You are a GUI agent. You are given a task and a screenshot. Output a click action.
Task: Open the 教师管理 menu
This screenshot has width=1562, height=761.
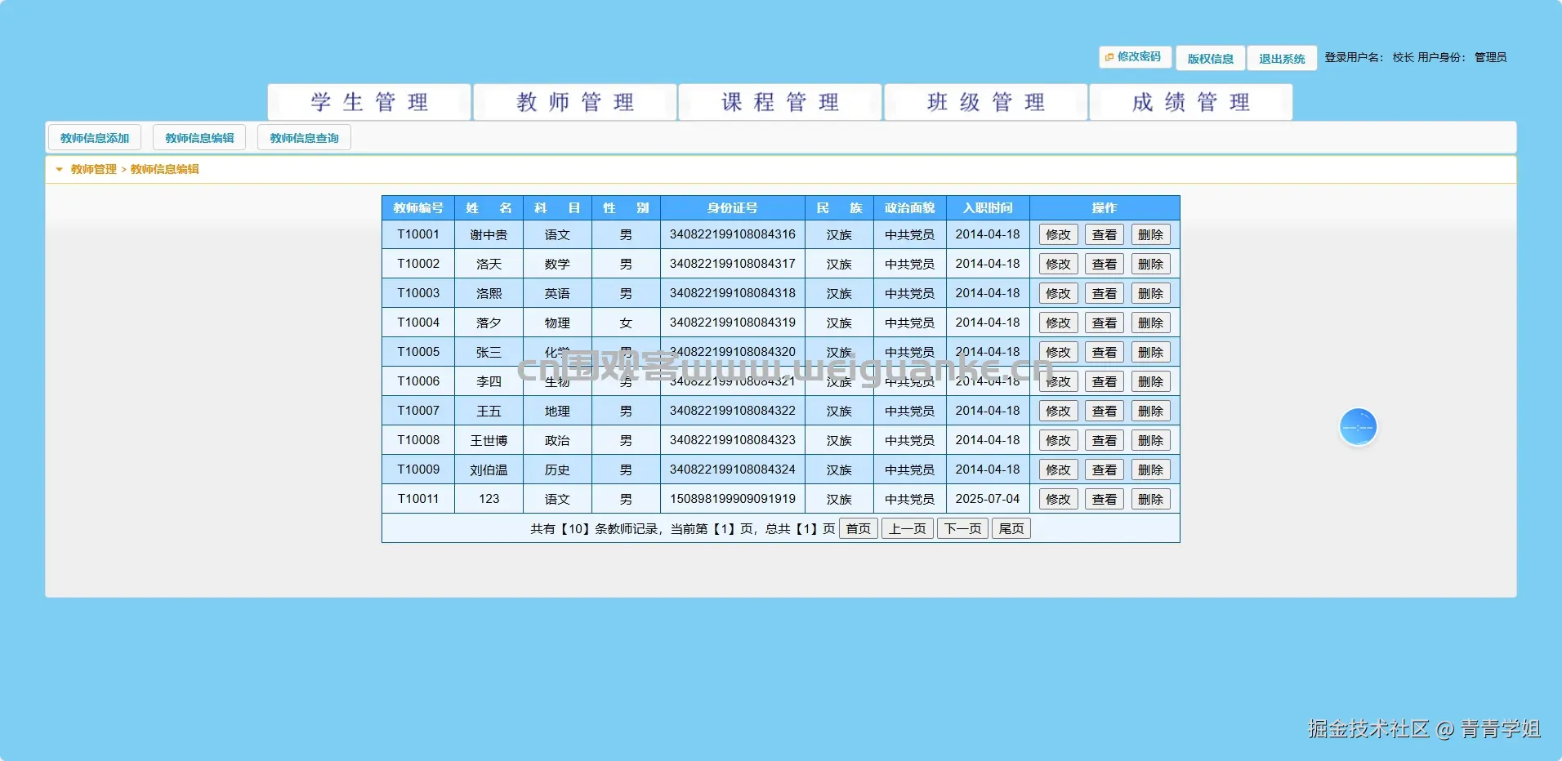tap(575, 102)
